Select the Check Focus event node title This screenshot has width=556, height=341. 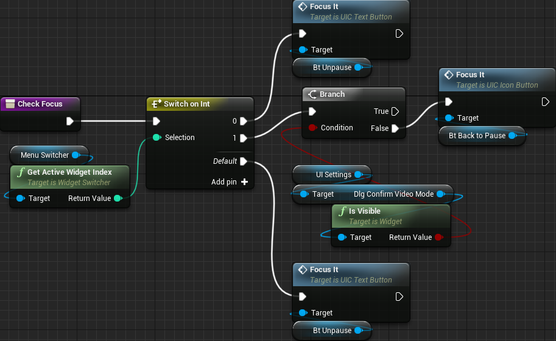[40, 104]
